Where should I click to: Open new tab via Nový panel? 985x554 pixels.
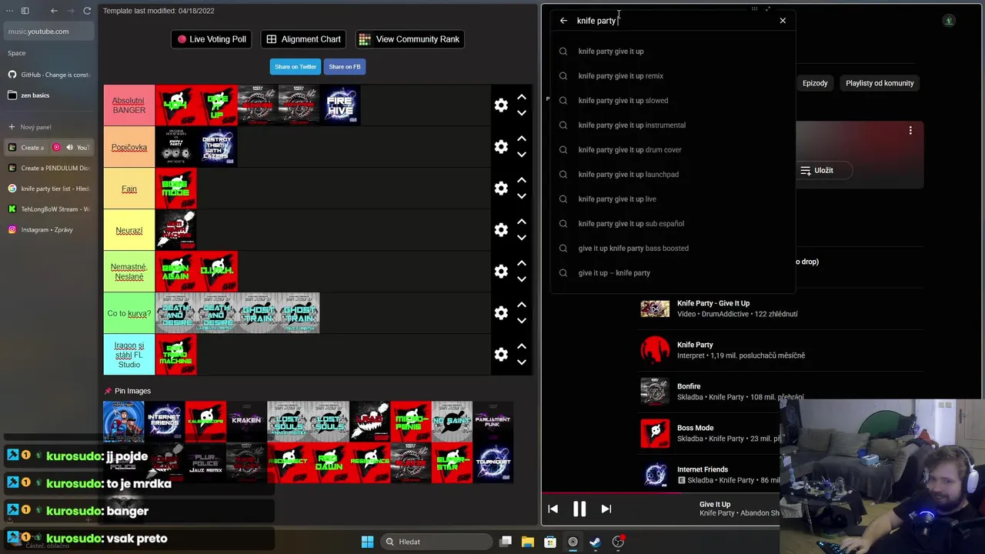(x=49, y=127)
